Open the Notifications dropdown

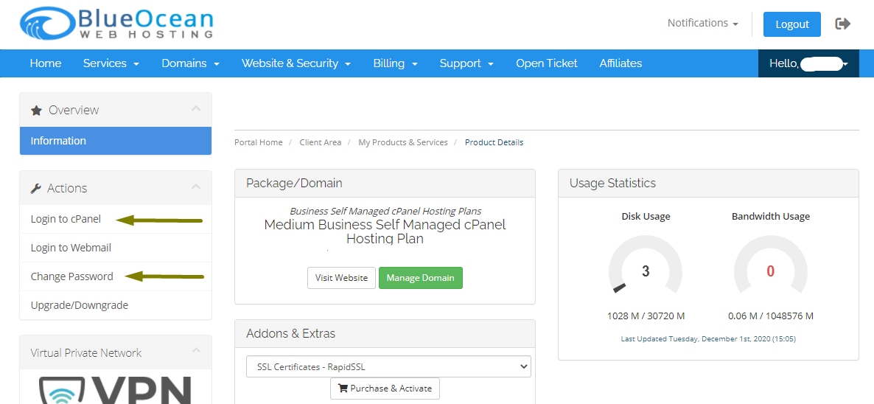[x=702, y=24]
